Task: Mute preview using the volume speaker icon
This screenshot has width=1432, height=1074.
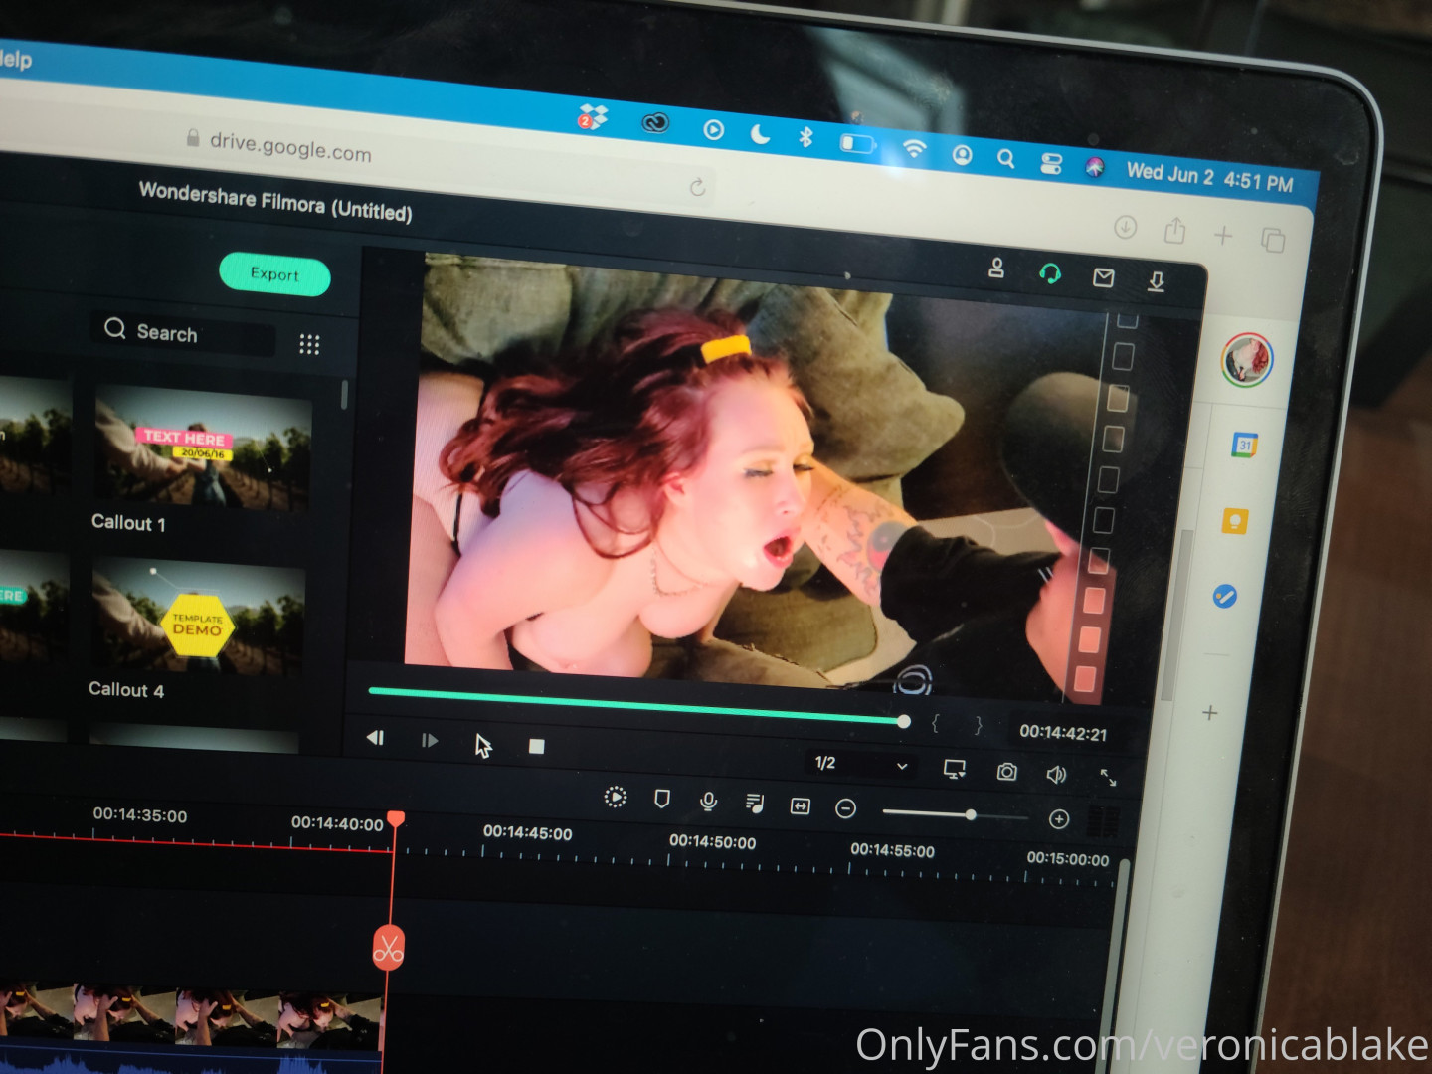Action: 1056,774
